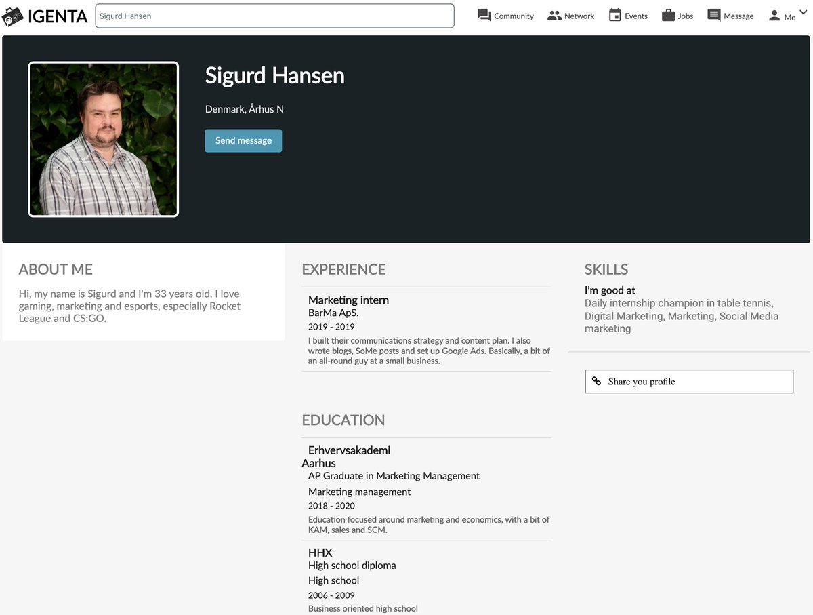Click the link icon beside Share you profile

(x=596, y=381)
